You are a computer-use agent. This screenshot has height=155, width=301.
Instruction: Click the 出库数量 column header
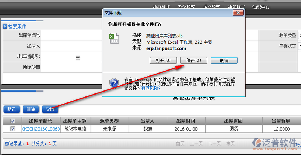click(281, 121)
